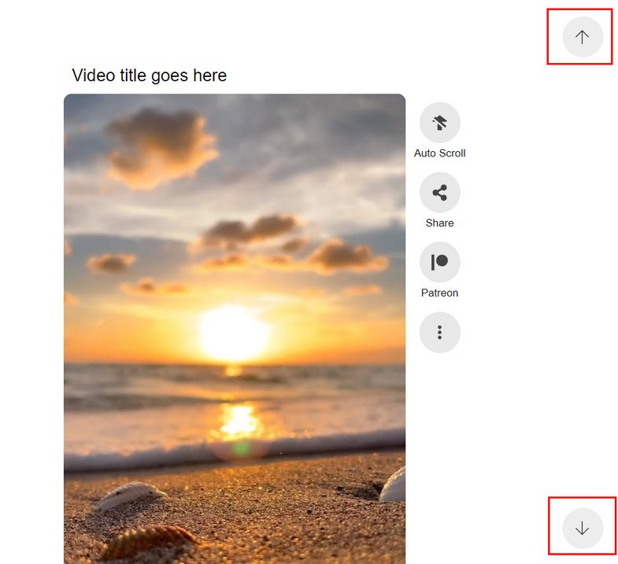
Task: Click the striped shell on the sand
Action: click(x=150, y=541)
